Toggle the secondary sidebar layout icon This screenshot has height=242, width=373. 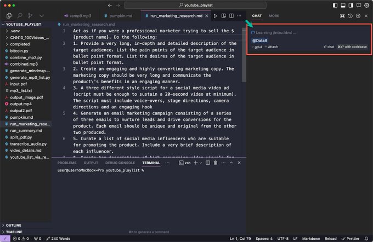351,5
